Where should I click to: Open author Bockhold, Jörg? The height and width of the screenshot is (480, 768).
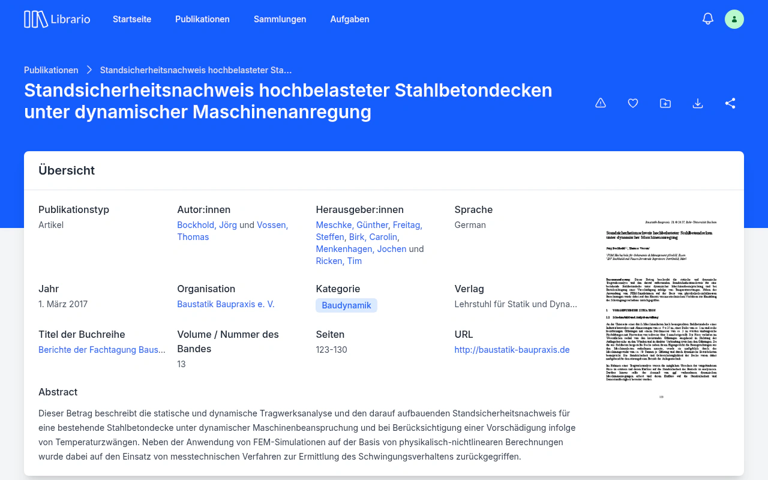pyautogui.click(x=207, y=225)
